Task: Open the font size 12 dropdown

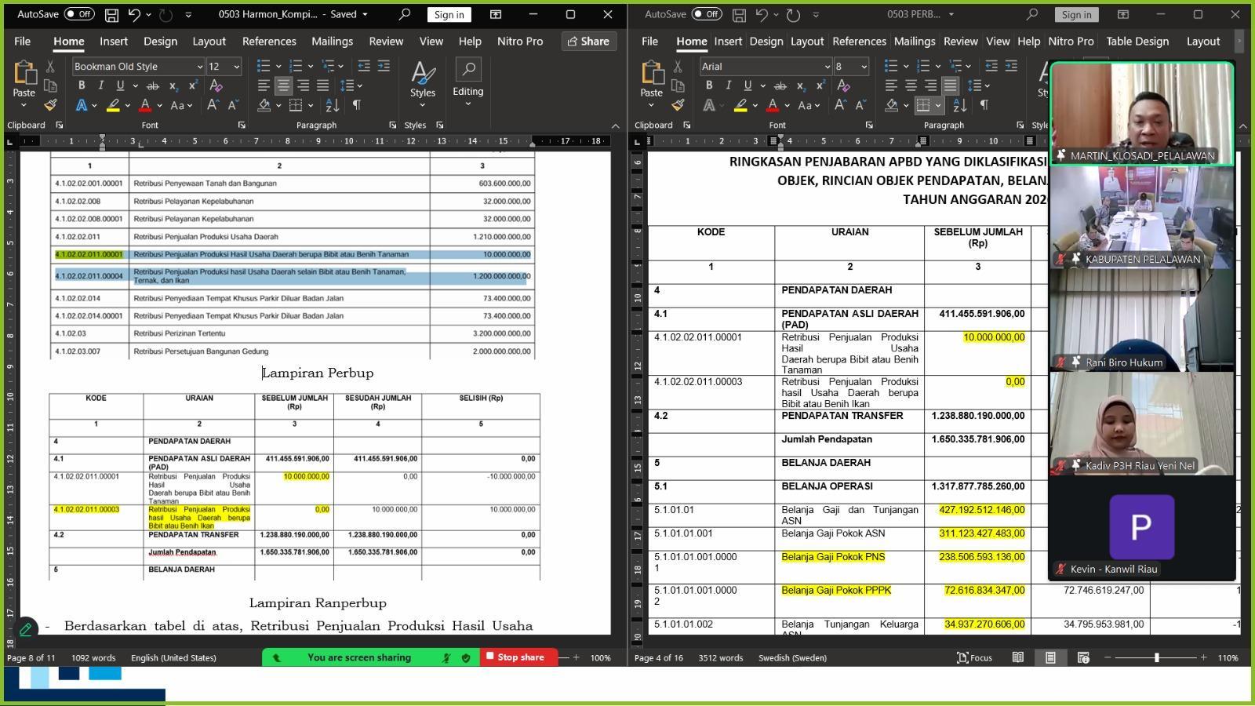Action: (236, 67)
